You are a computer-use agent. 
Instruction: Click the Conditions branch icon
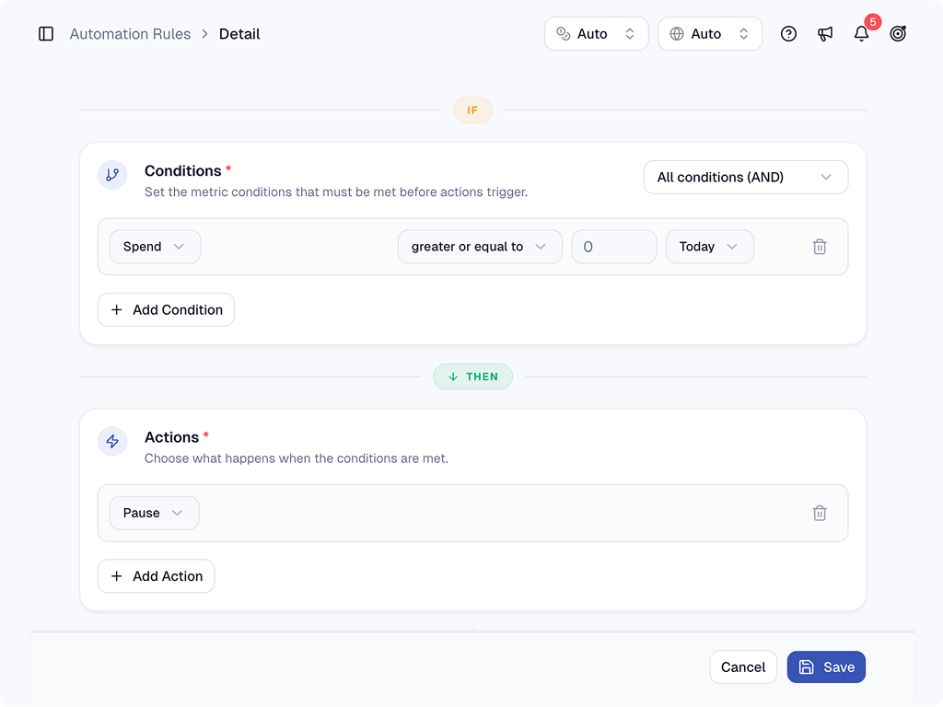[x=112, y=175]
